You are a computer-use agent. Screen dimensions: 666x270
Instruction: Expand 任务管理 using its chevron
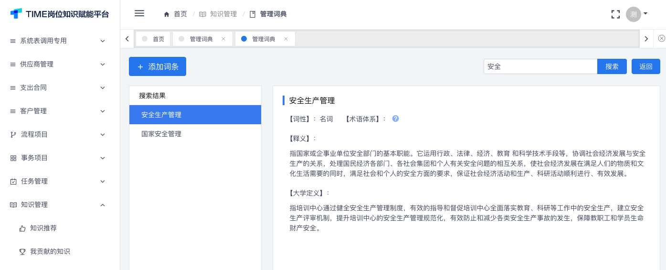point(103,181)
